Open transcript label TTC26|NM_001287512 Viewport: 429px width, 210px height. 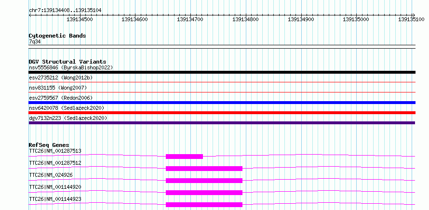(55, 163)
